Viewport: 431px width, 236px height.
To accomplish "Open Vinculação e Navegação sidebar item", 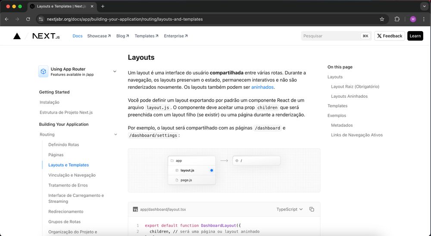I will pos(72,175).
